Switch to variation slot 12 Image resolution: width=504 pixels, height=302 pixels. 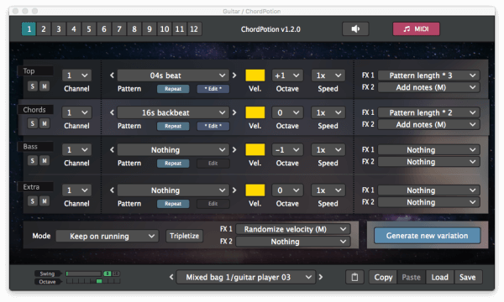coord(194,29)
